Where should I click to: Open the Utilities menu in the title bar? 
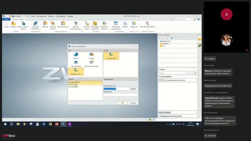click(x=51, y=16)
